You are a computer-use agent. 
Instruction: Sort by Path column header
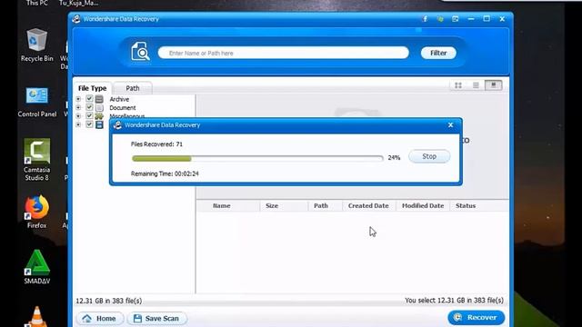point(321,206)
